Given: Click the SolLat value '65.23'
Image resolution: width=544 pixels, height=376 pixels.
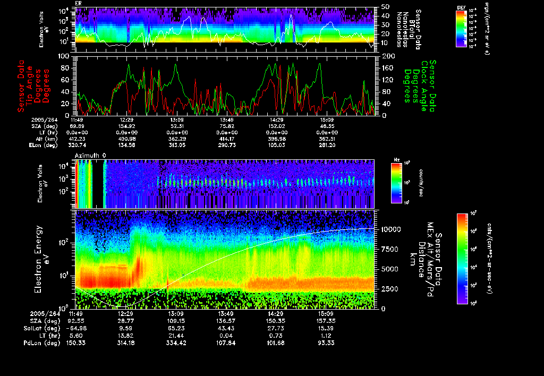Looking at the screenshot, I should pyautogui.click(x=176, y=329).
